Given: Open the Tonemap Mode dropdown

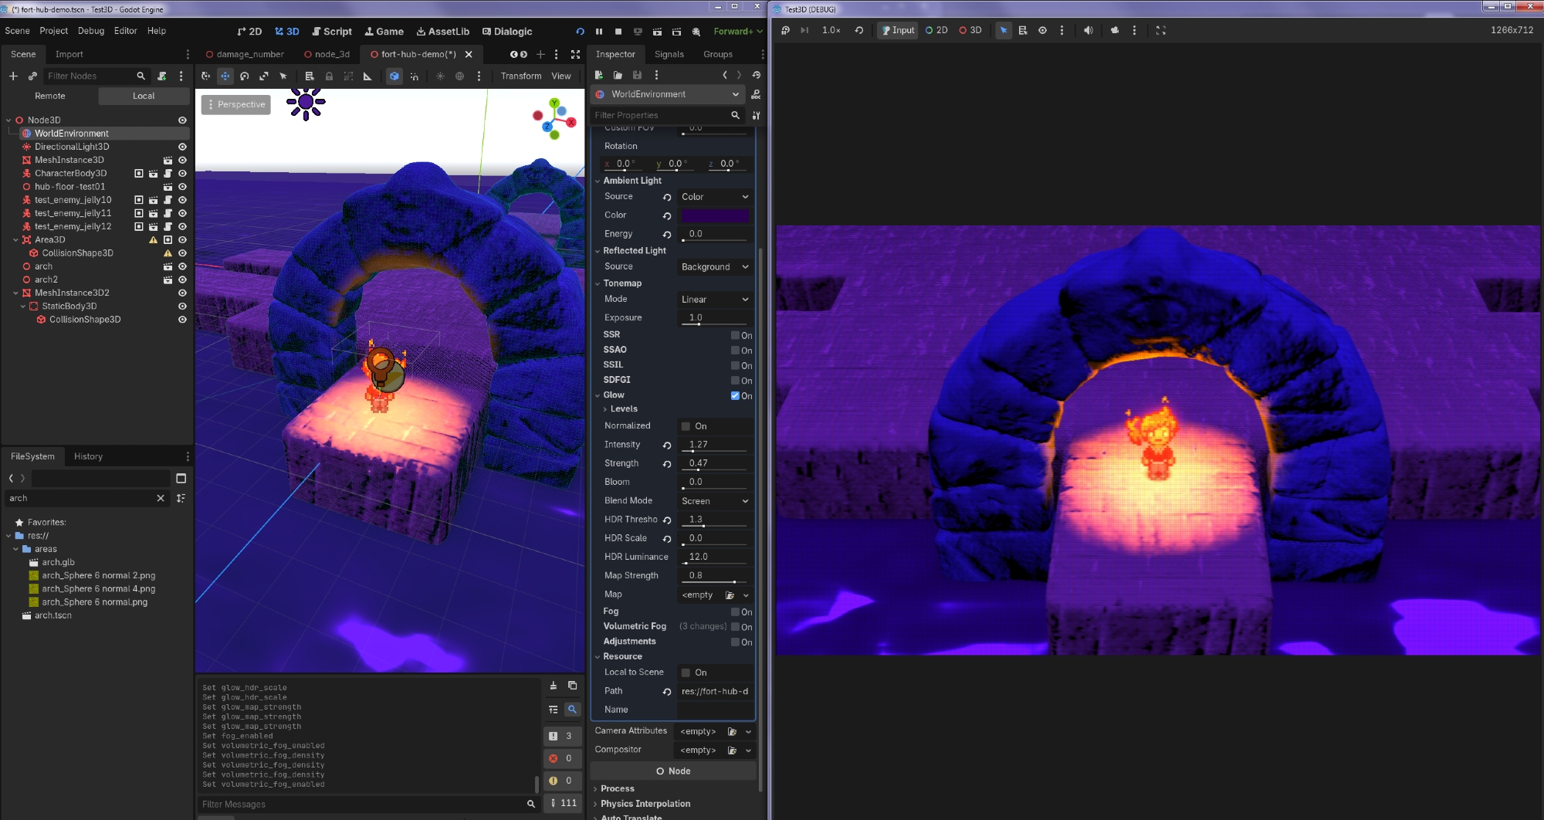Looking at the screenshot, I should click(714, 300).
